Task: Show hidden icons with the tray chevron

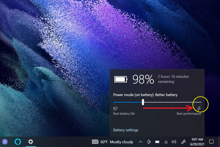Action: pos(140,142)
